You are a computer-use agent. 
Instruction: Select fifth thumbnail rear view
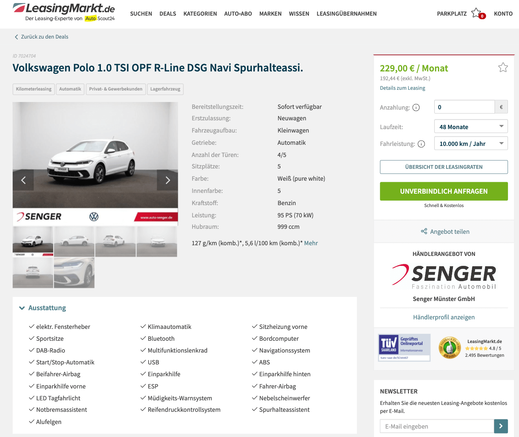point(33,273)
